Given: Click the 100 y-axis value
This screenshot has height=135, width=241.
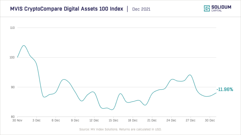Looking at the screenshot, I should tap(12, 57).
